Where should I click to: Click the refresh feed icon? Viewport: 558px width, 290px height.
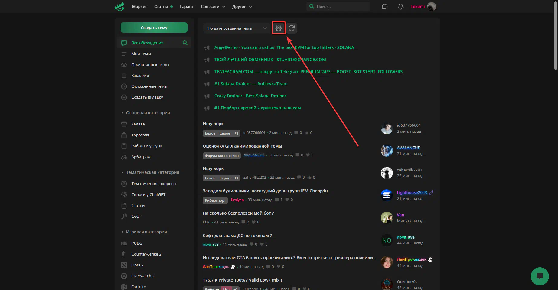tap(292, 28)
